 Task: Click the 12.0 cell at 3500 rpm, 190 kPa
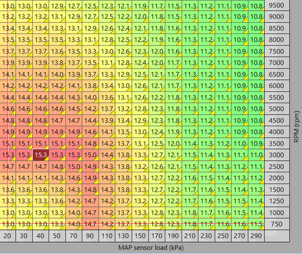(173, 143)
